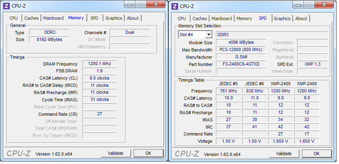Click Version 1.62.0.x64 text in right window
This screenshot has height=164, width=339.
tap(222, 154)
